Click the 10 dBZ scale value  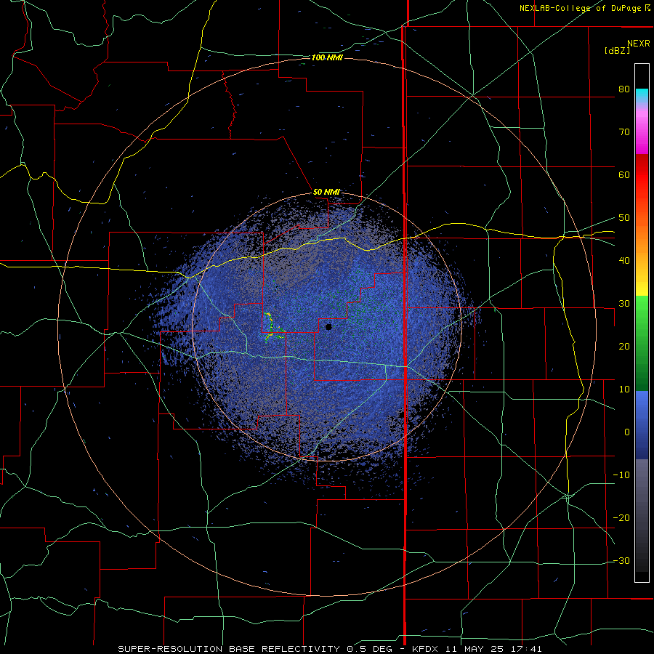[624, 389]
